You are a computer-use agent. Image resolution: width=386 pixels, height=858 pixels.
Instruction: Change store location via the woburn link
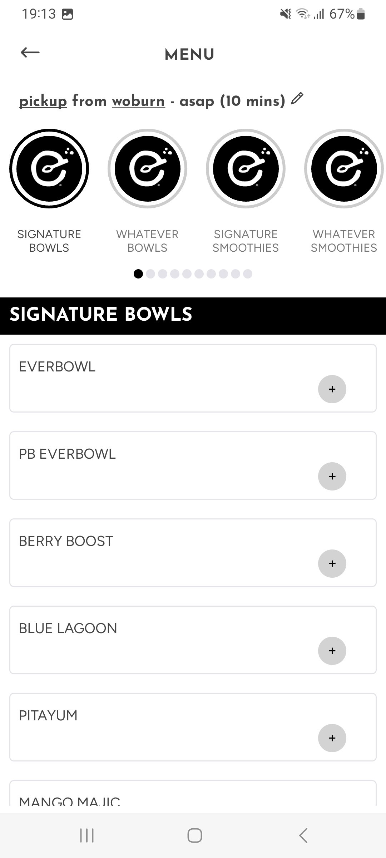(138, 101)
